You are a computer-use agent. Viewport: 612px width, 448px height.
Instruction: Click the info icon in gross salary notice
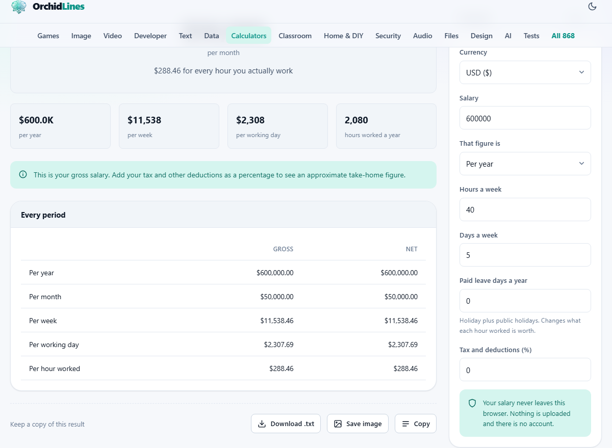[23, 175]
